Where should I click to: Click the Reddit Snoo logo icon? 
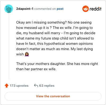[85, 9]
